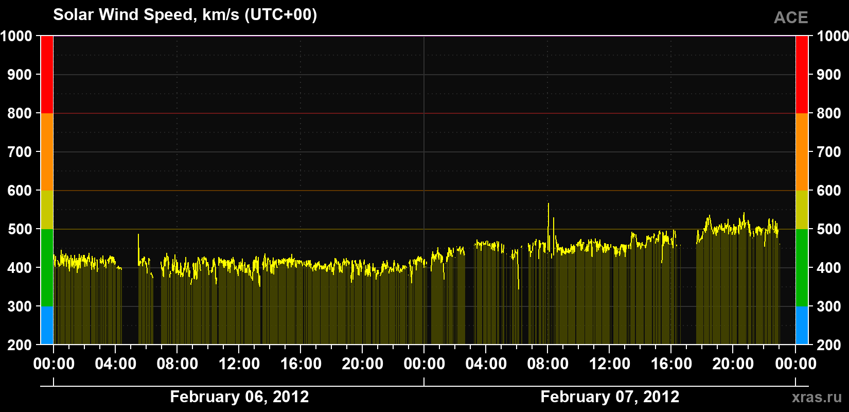Screen dimensions: 849x412
Task: Select the 200 label on the right axis
Action: (829, 345)
